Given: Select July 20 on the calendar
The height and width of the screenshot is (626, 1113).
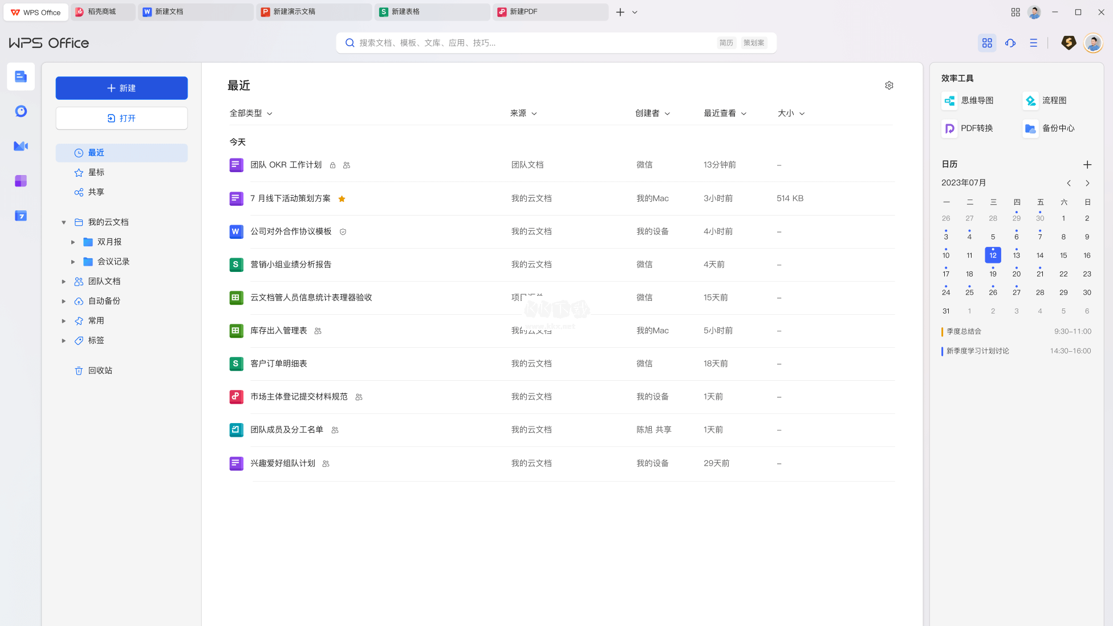Looking at the screenshot, I should [x=1016, y=274].
